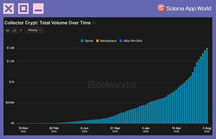Select the percentage view icon
Screen dimensions: 216x139
pyautogui.click(x=21, y=30)
